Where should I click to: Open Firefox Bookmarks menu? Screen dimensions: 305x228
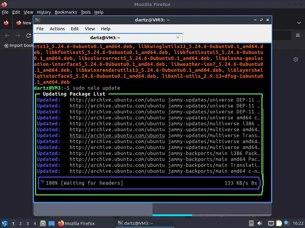tap(66, 12)
